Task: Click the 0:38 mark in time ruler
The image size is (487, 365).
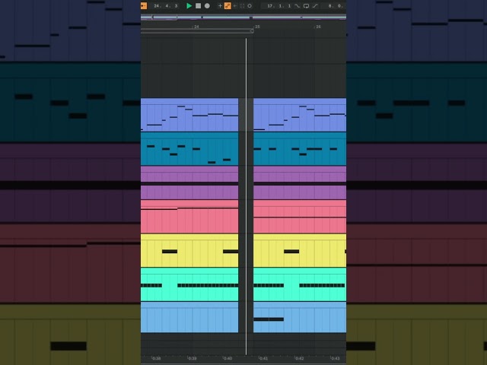Action: 156,358
